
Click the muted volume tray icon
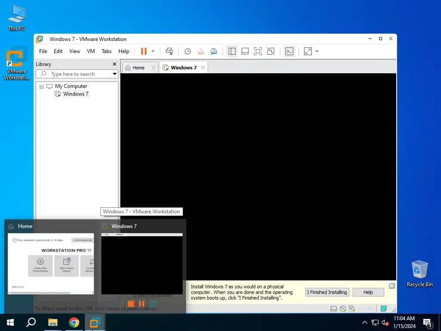(385, 322)
